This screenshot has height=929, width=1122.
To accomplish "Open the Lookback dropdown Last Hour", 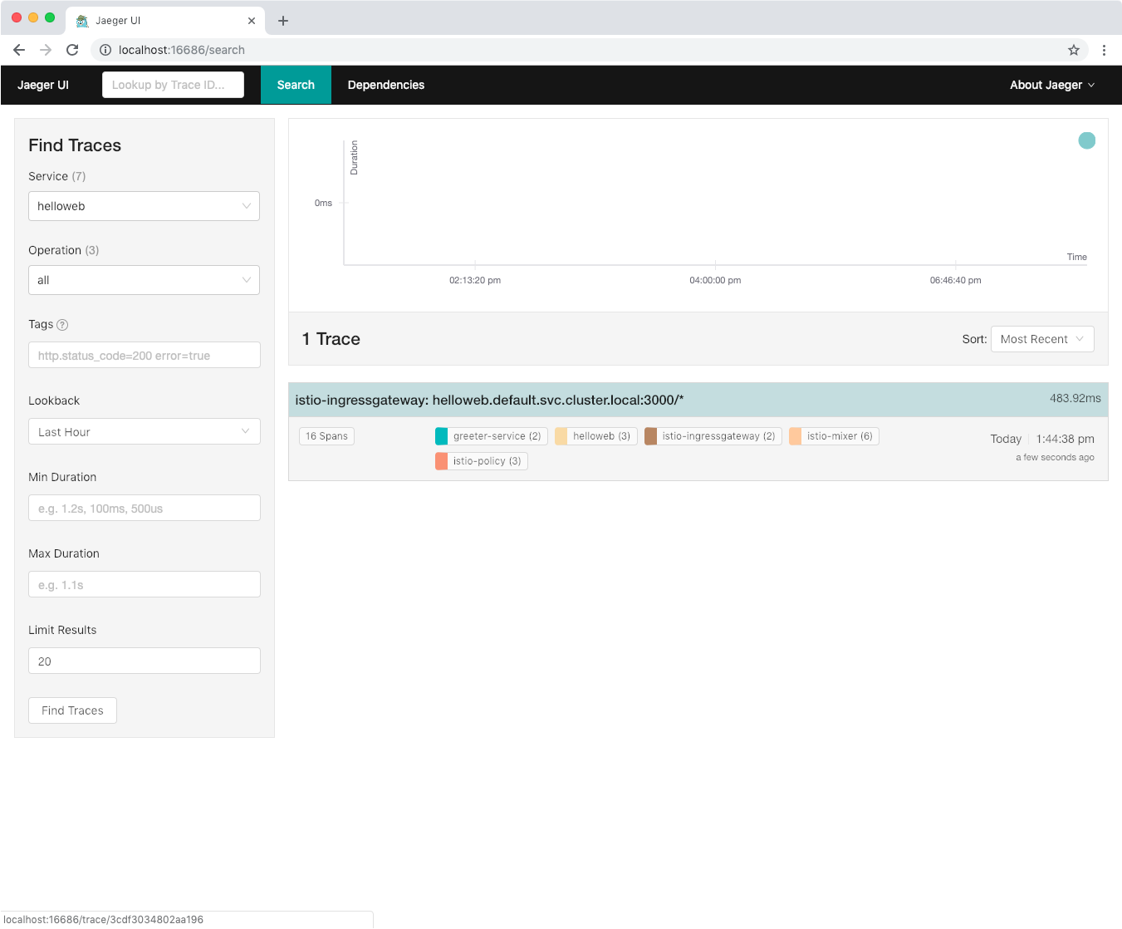I will click(145, 431).
